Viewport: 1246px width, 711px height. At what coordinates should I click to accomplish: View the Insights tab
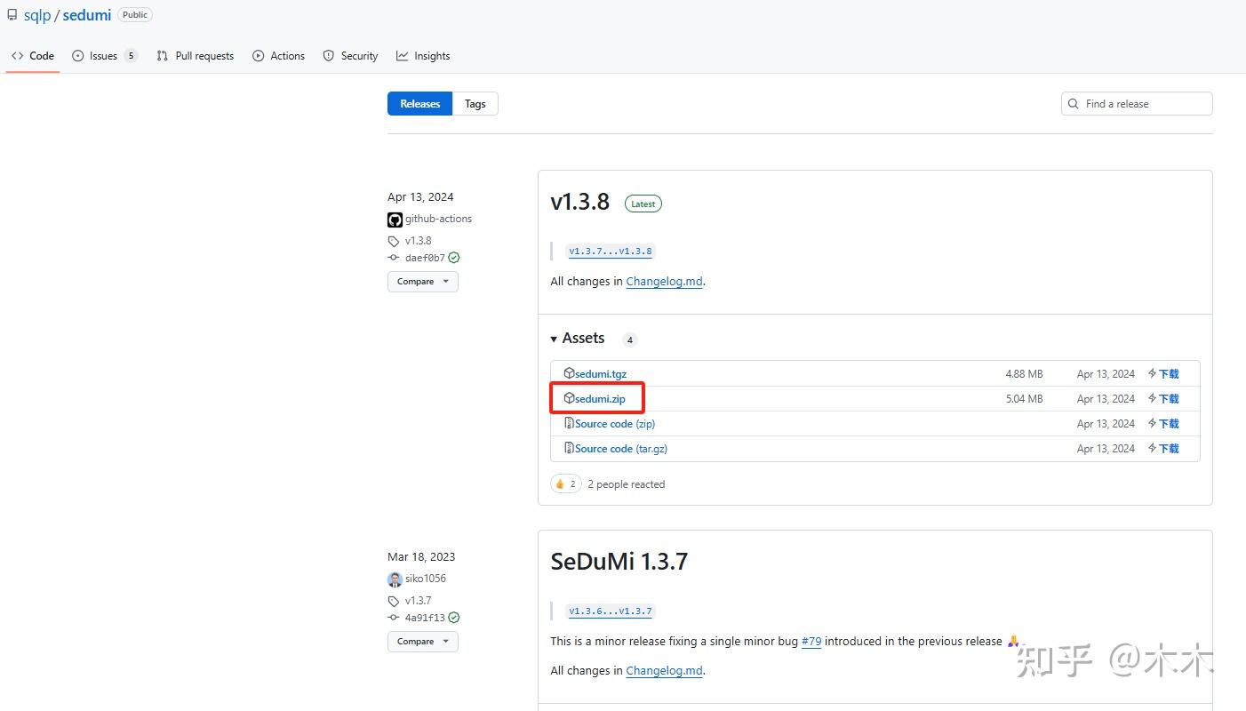(423, 56)
